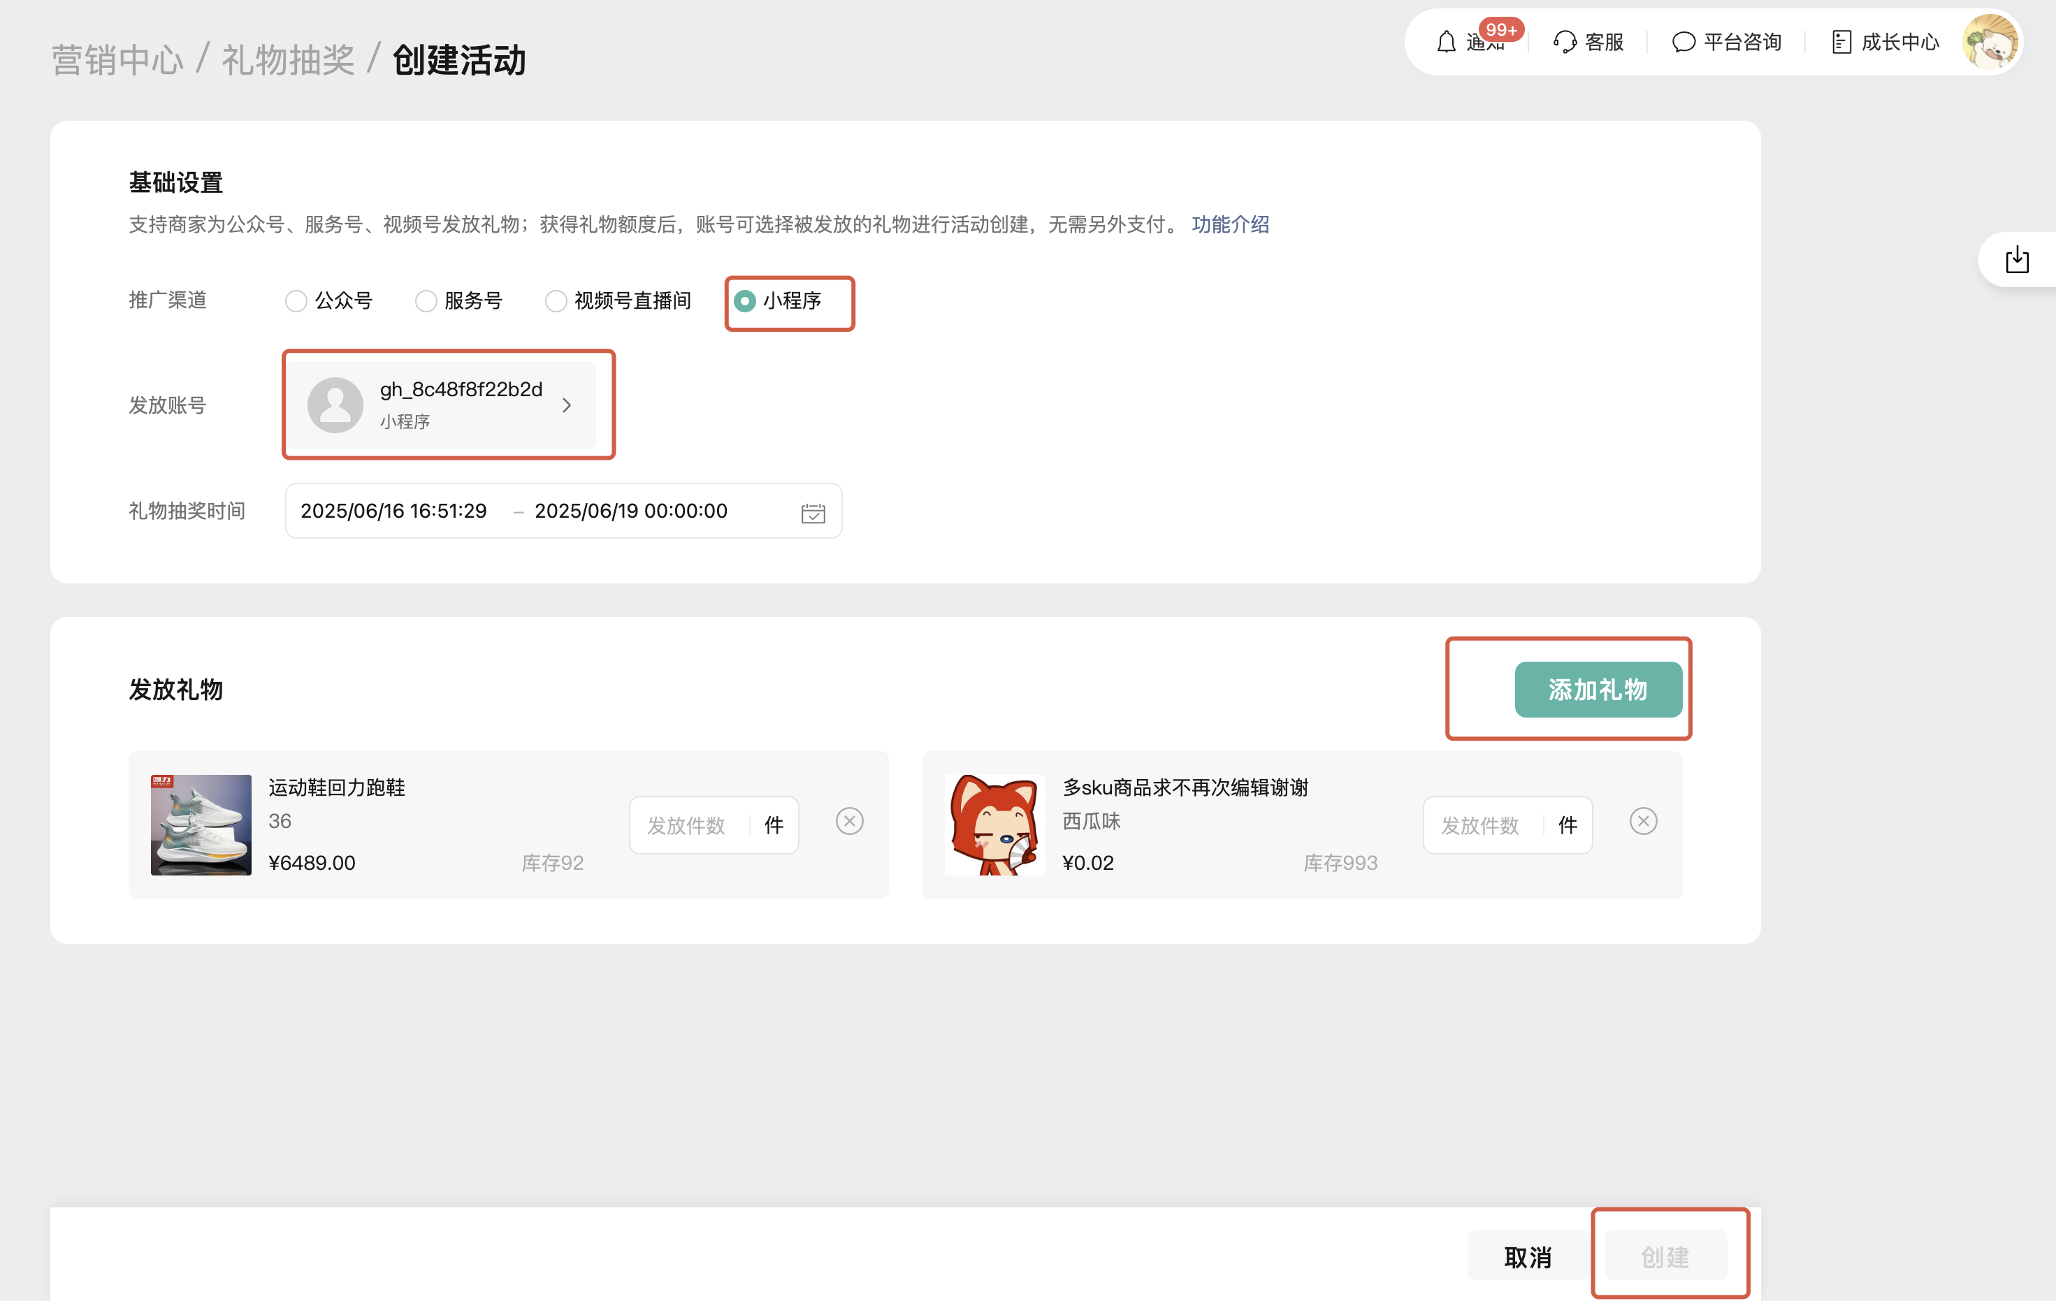Click the 库存993 stock text

click(x=1340, y=863)
